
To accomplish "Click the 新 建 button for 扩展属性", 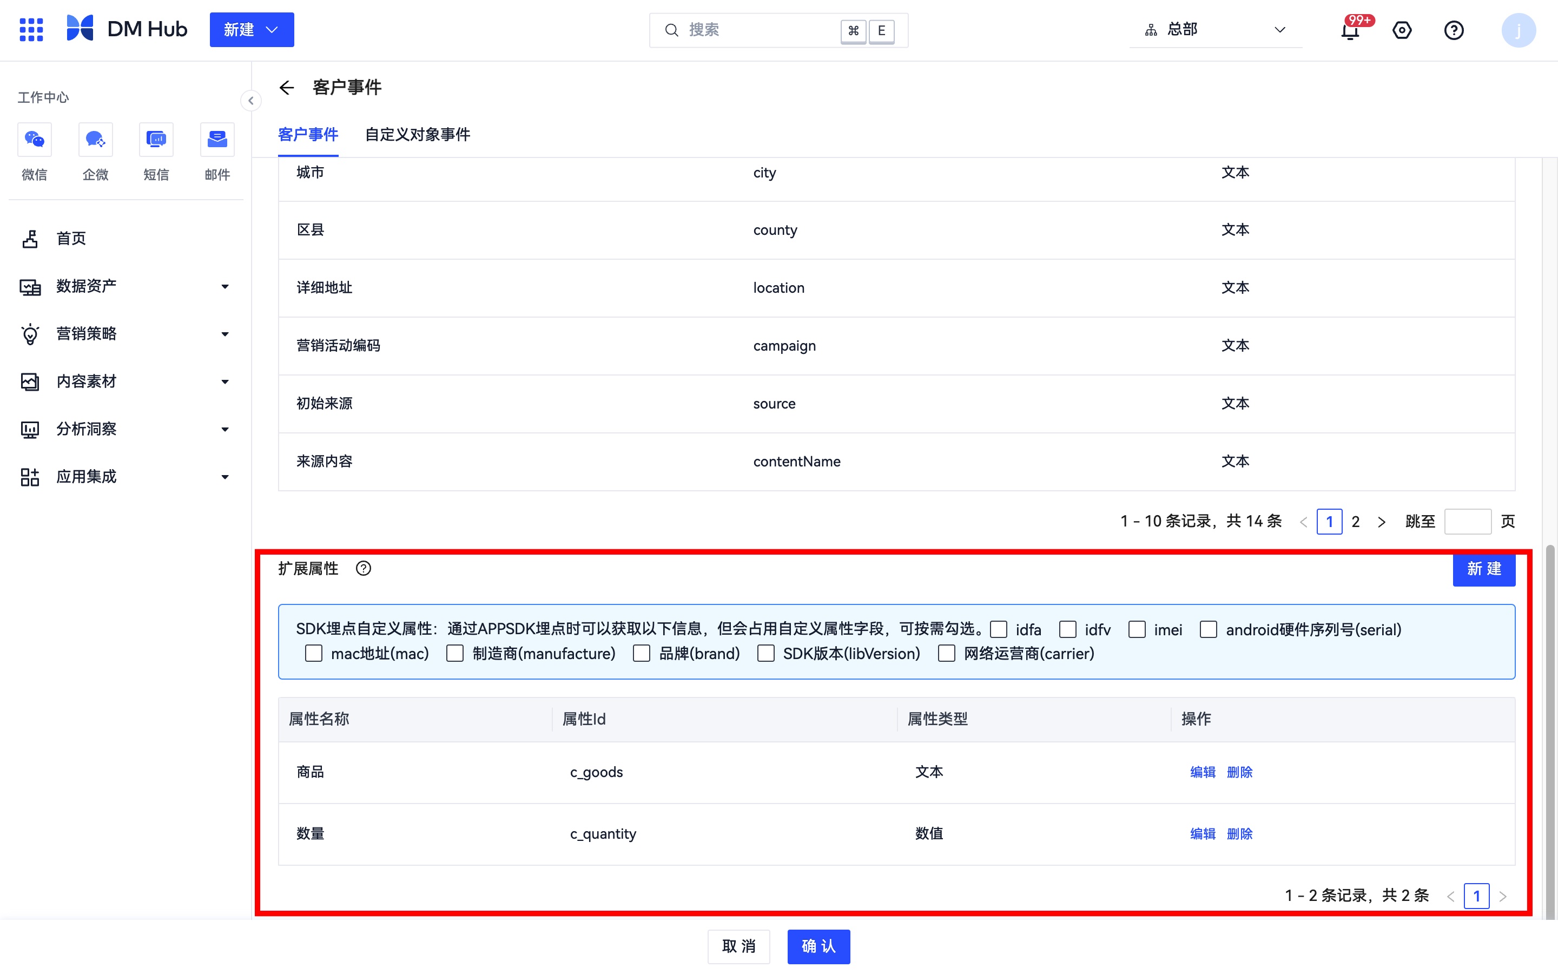I will coord(1484,569).
